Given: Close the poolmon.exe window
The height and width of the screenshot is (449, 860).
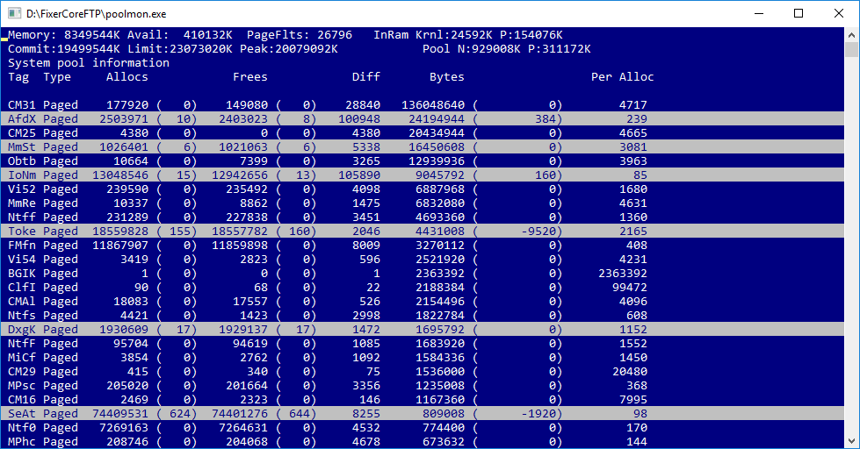Looking at the screenshot, I should pos(839,13).
